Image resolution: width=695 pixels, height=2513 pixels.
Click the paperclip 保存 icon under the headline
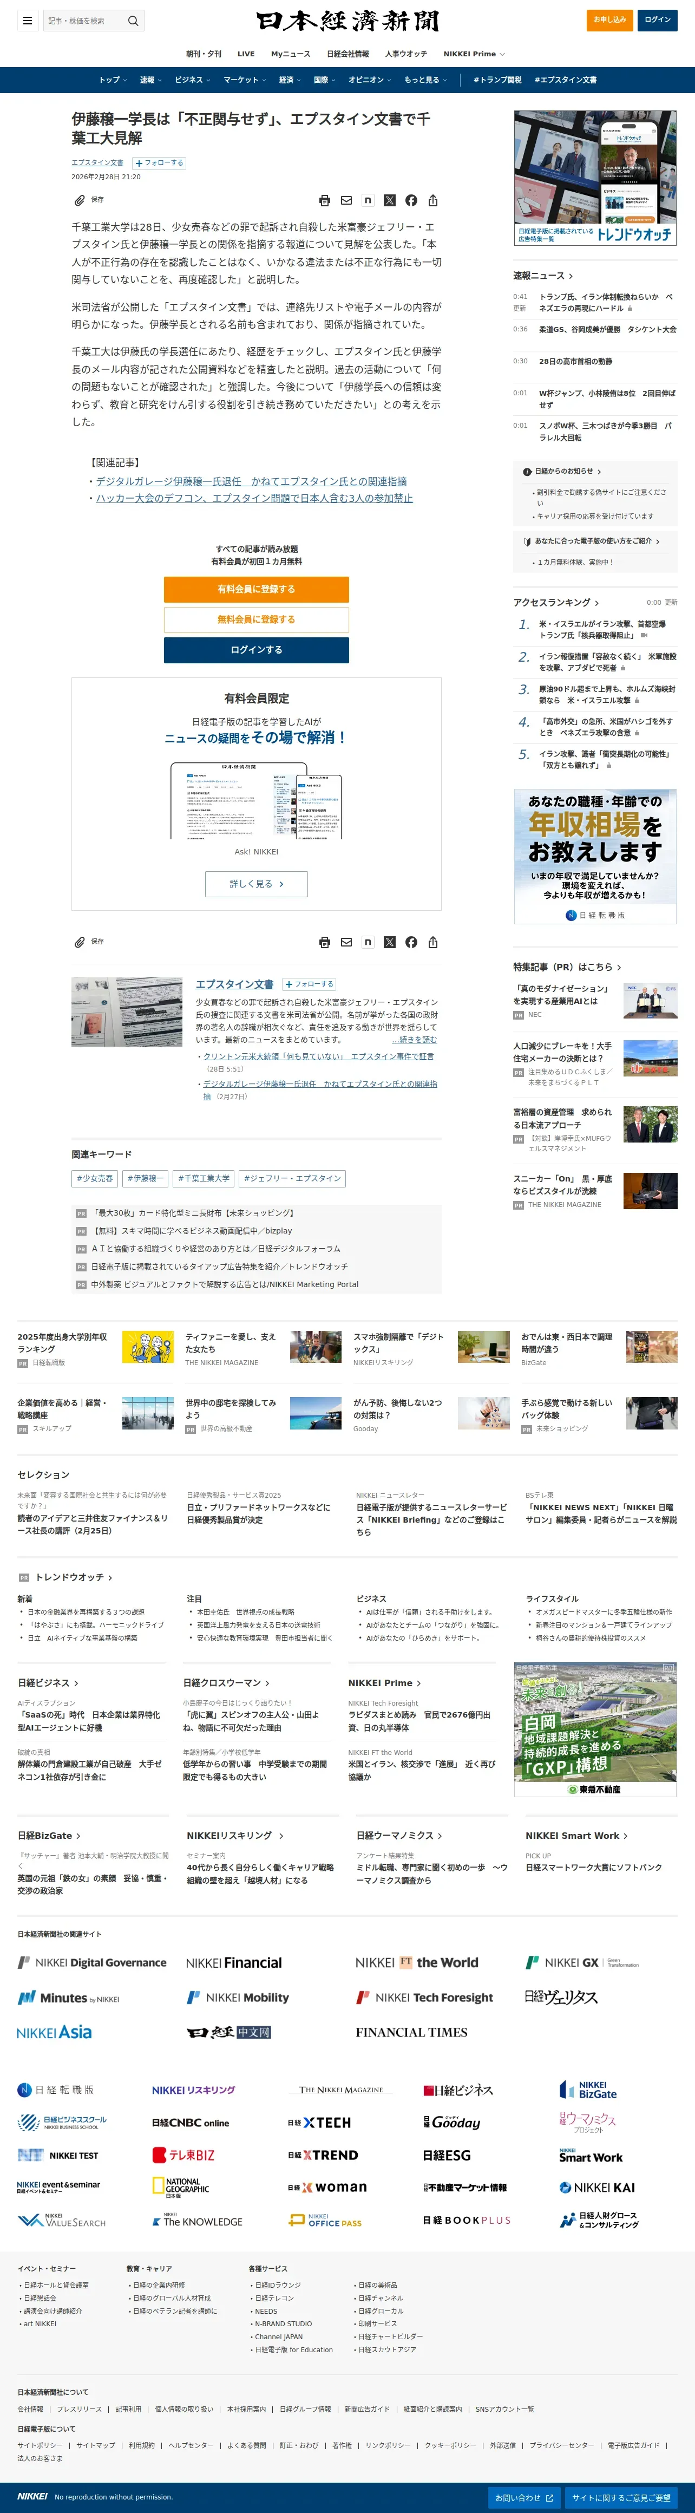point(80,200)
